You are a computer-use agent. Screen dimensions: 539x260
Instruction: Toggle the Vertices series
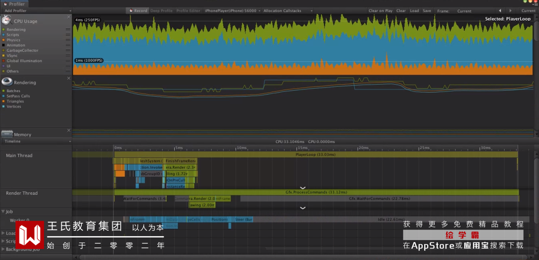3,106
